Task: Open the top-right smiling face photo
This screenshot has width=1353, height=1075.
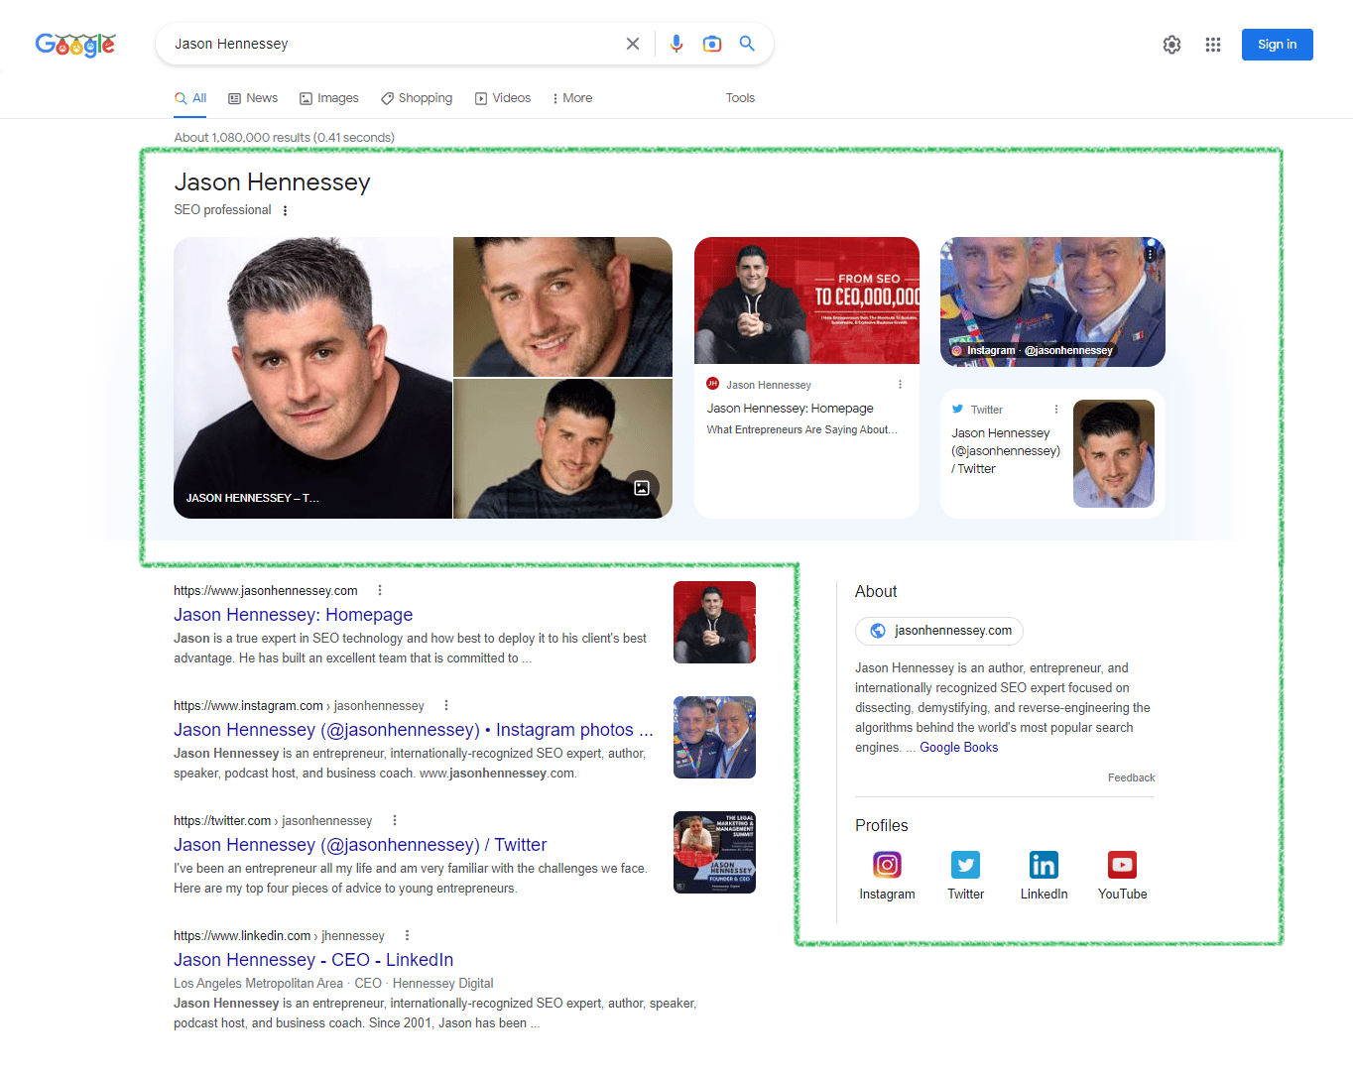Action: pos(562,306)
